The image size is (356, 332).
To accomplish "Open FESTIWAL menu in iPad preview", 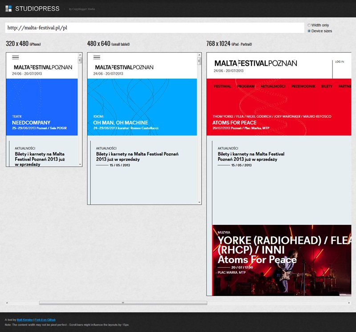I will click(222, 86).
